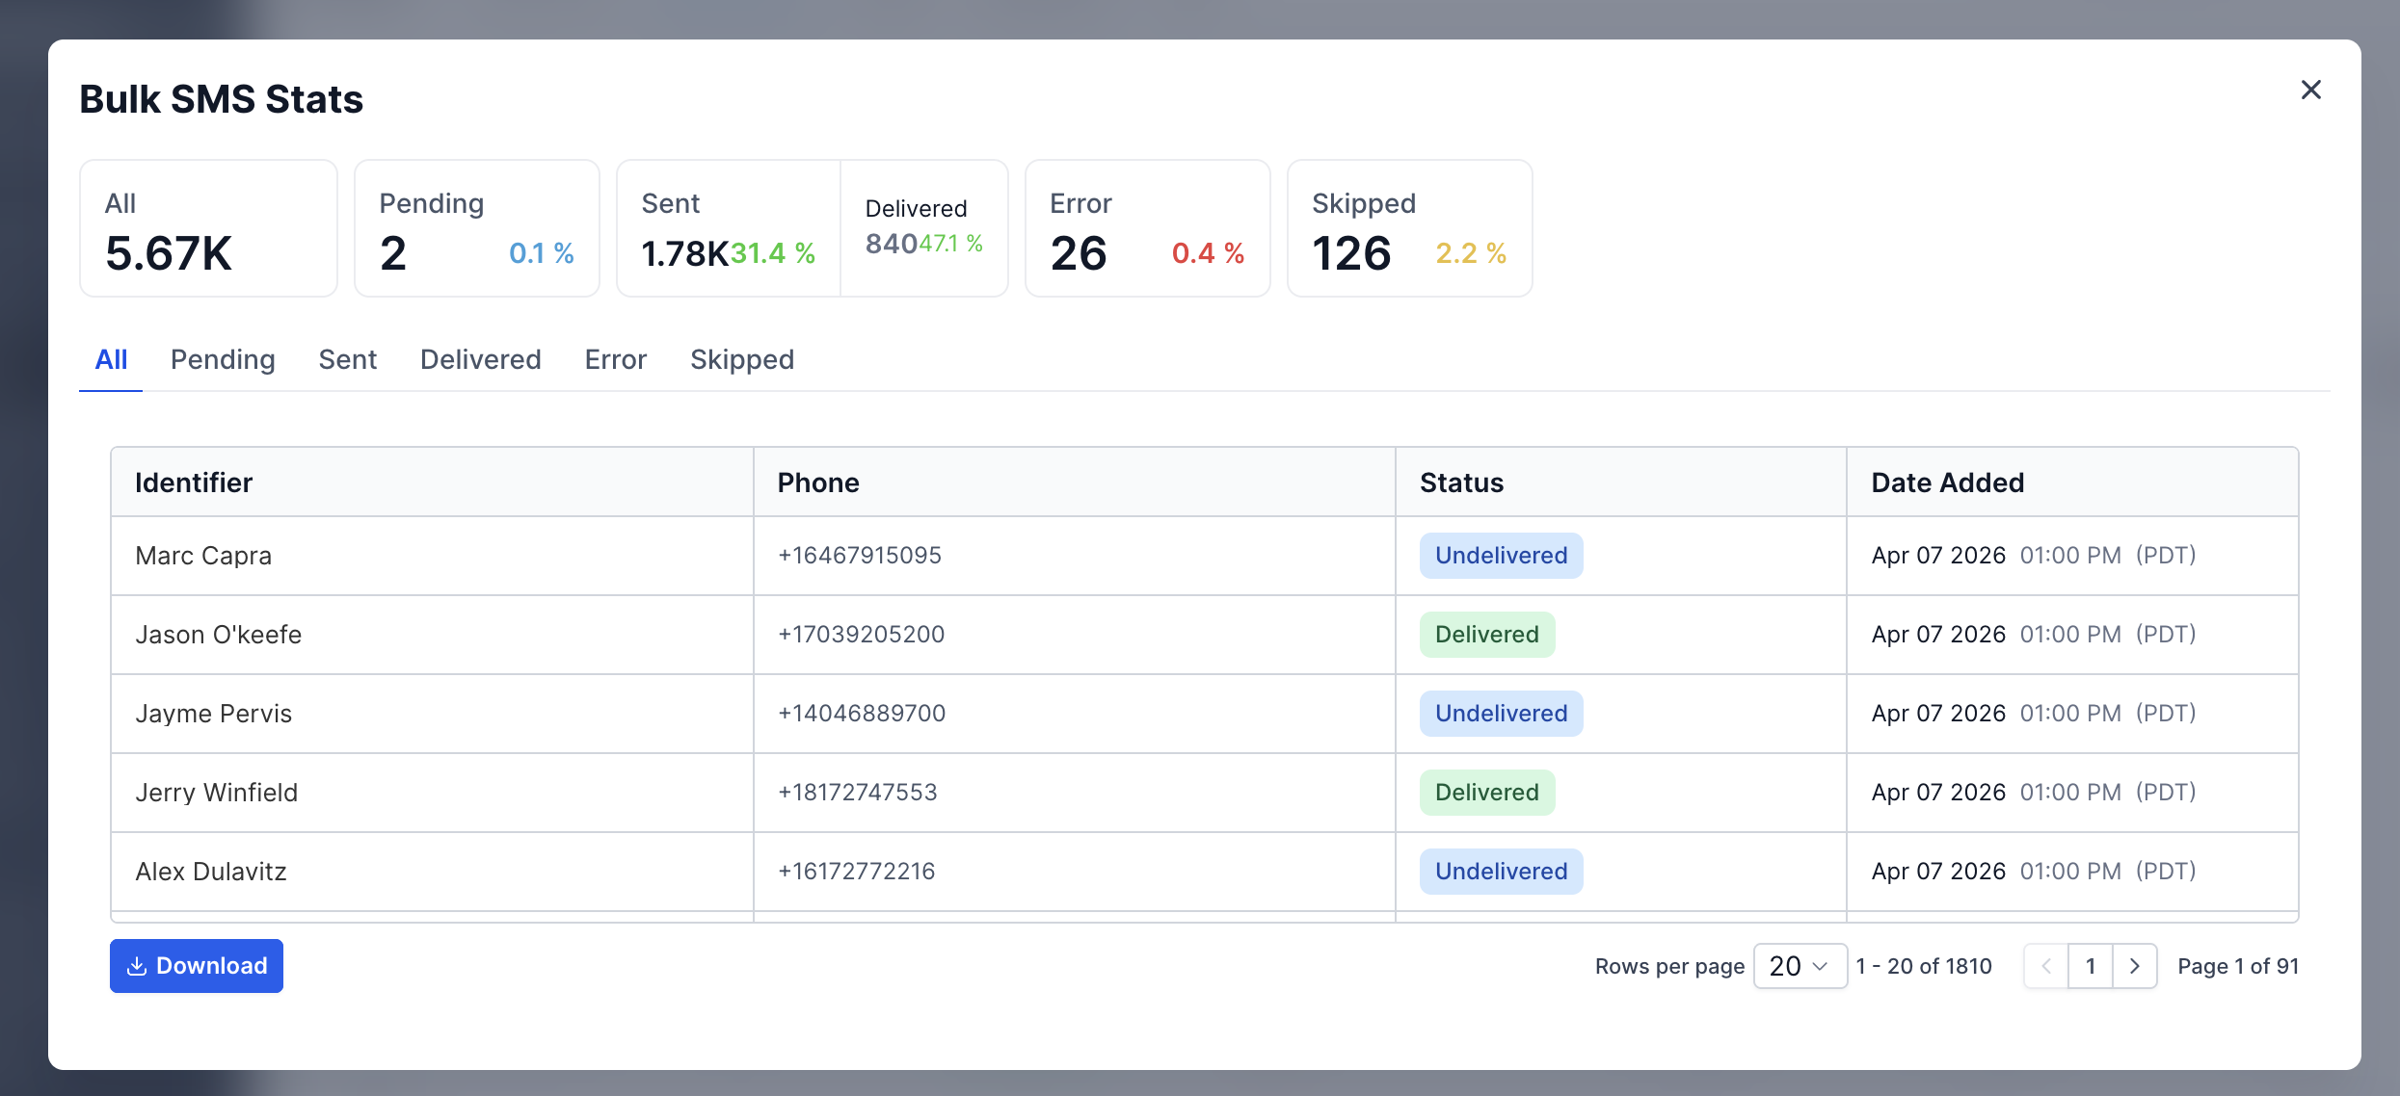
Task: Close the Bulk SMS Stats dialog
Action: (x=2310, y=90)
